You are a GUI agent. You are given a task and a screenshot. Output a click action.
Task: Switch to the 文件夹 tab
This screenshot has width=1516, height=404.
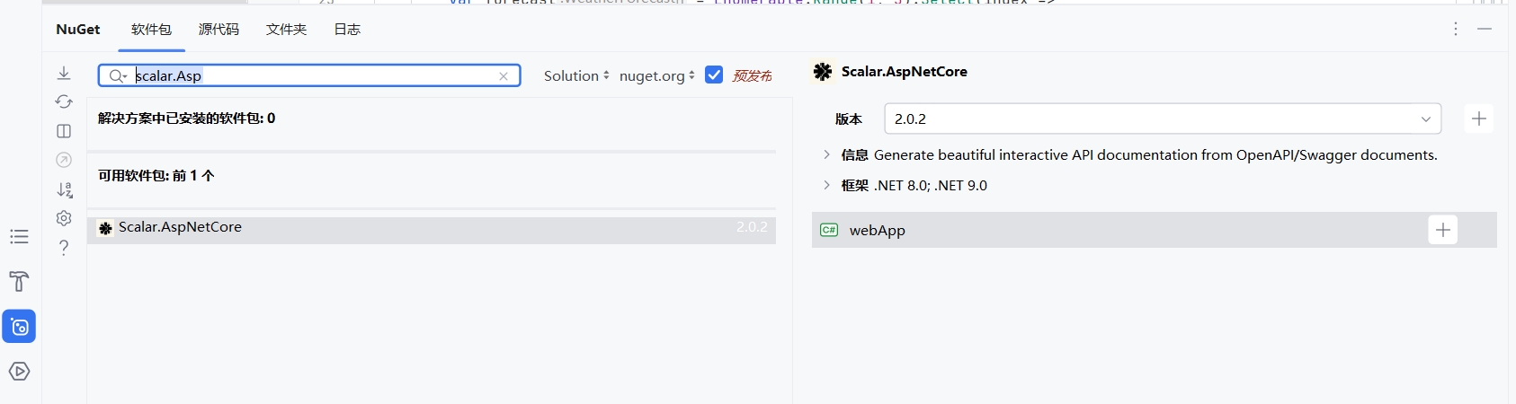[286, 30]
